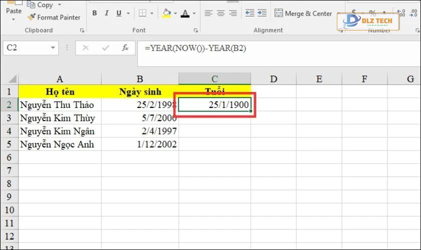Select row 3 header
The height and width of the screenshot is (250, 421).
coord(9,118)
